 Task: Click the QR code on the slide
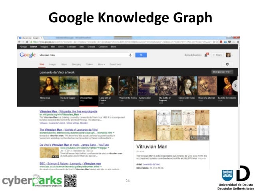pos(70,181)
